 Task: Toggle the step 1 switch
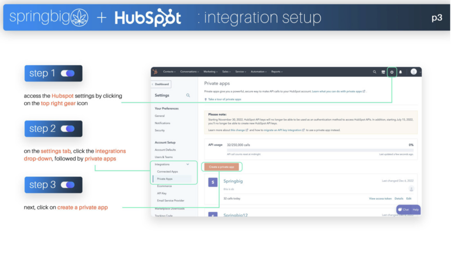click(x=68, y=73)
